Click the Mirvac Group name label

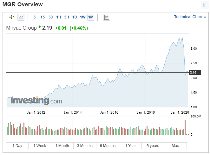(22, 28)
